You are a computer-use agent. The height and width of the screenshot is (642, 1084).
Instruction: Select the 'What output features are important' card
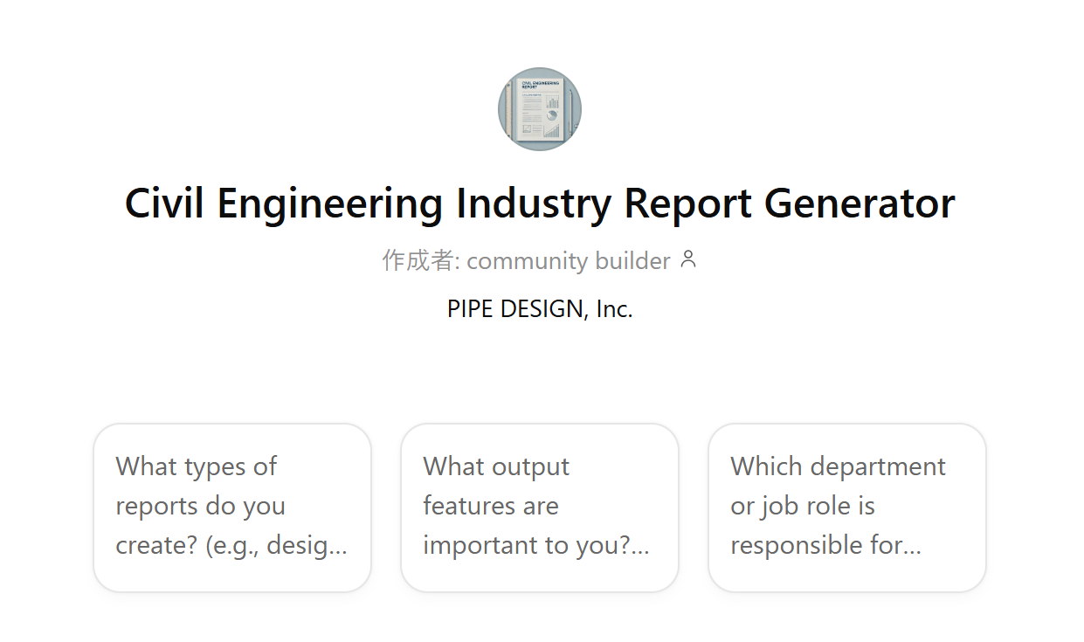click(x=540, y=507)
